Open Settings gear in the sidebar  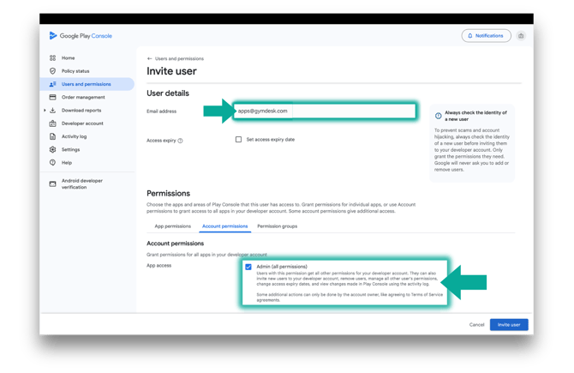[53, 149]
